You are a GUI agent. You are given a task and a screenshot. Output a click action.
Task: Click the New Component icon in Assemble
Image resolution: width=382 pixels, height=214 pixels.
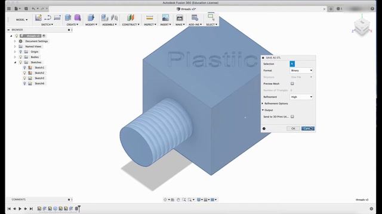[x=104, y=18]
